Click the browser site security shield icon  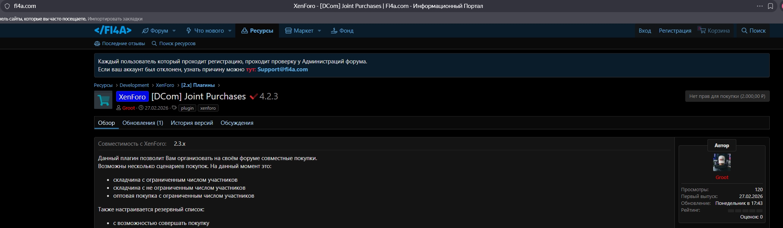7,6
